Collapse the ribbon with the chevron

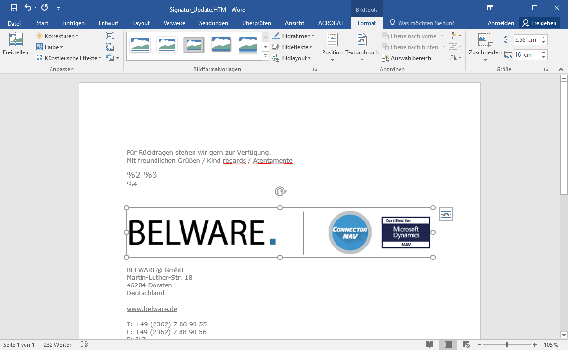point(561,69)
